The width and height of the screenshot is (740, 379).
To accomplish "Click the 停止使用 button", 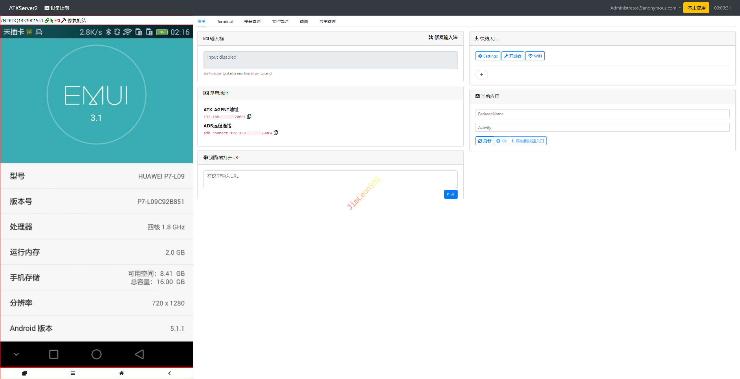I will [696, 8].
